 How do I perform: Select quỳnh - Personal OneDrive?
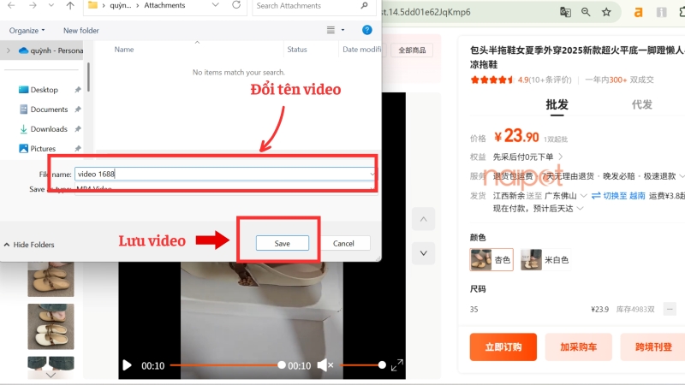pos(51,50)
